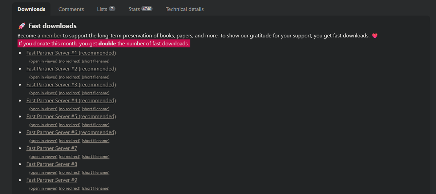436x194 pixels.
Task: Download from Fast Partner Server #1
Action: coord(71,53)
